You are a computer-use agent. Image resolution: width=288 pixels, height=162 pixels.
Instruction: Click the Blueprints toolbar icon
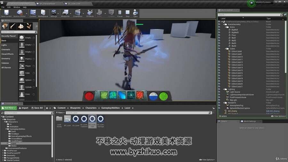tap(65, 12)
